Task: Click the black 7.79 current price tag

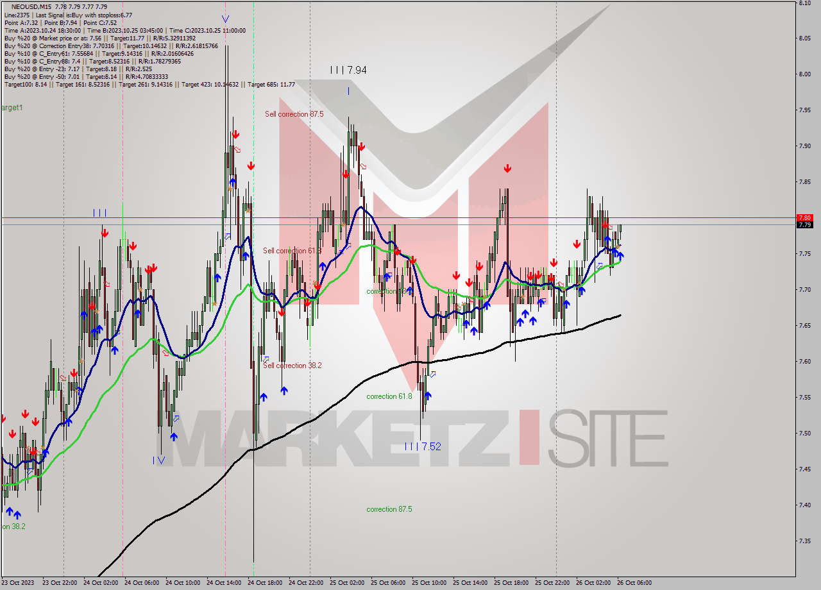Action: pyautogui.click(x=804, y=224)
